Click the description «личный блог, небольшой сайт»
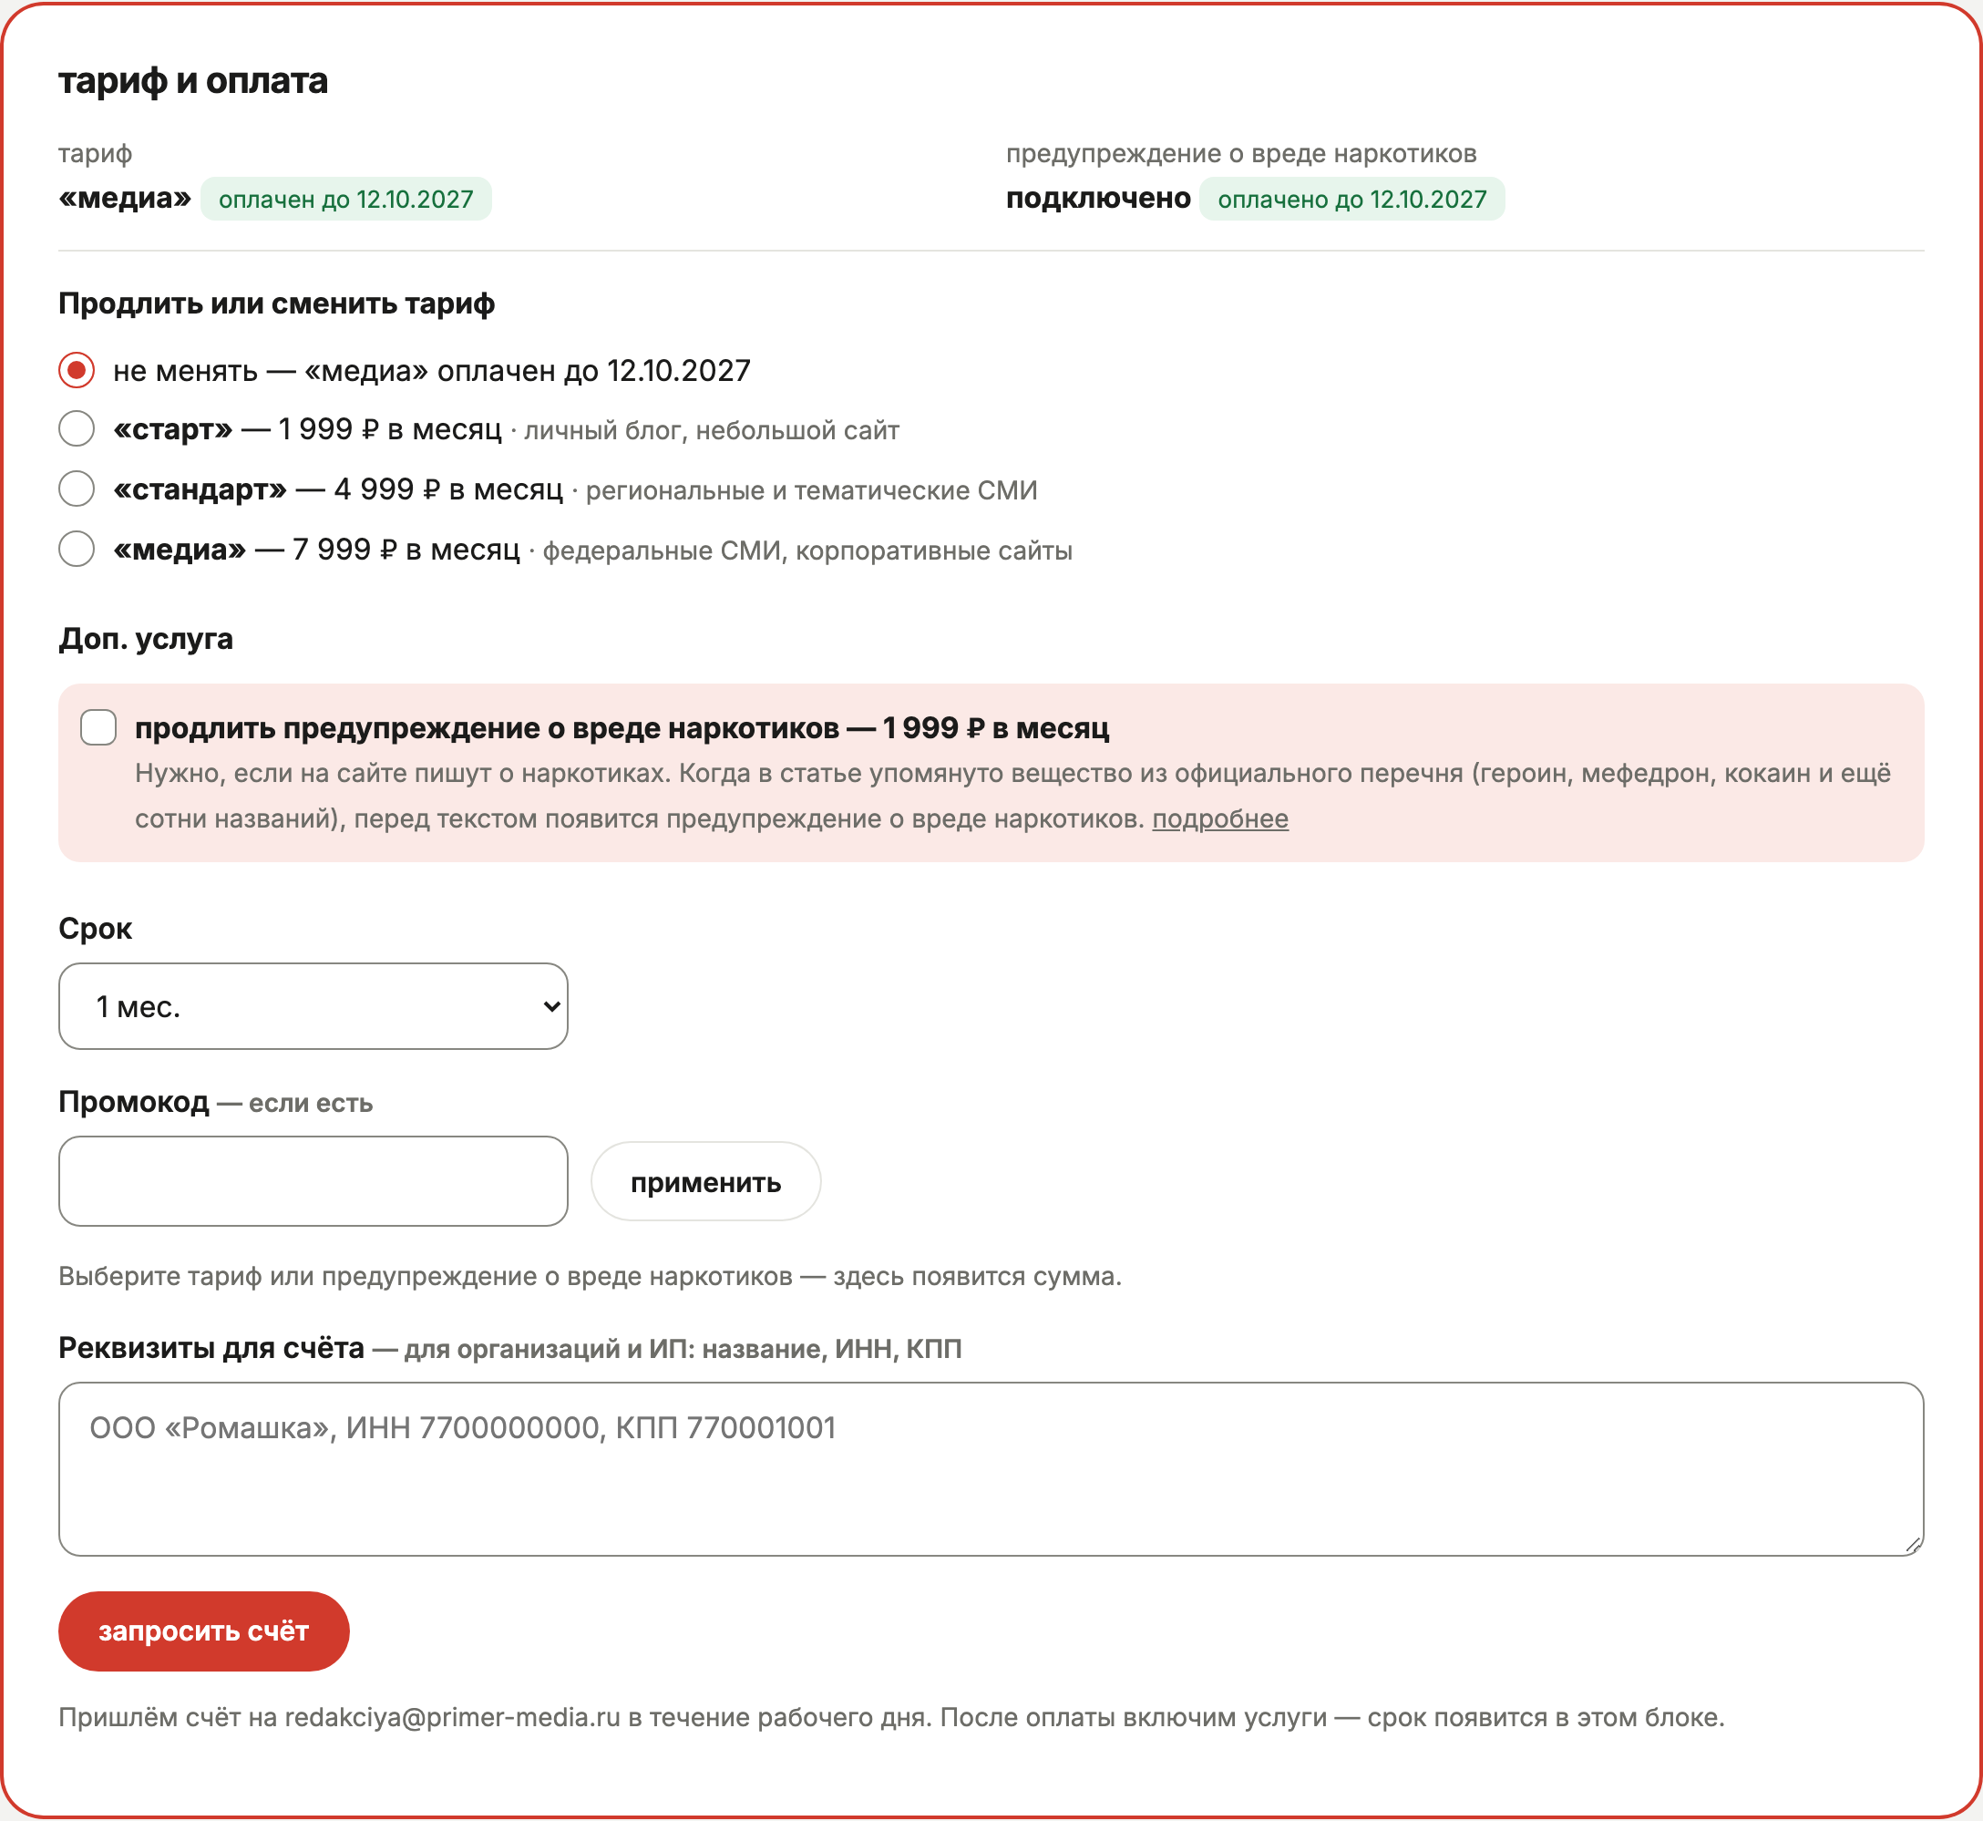 [711, 430]
